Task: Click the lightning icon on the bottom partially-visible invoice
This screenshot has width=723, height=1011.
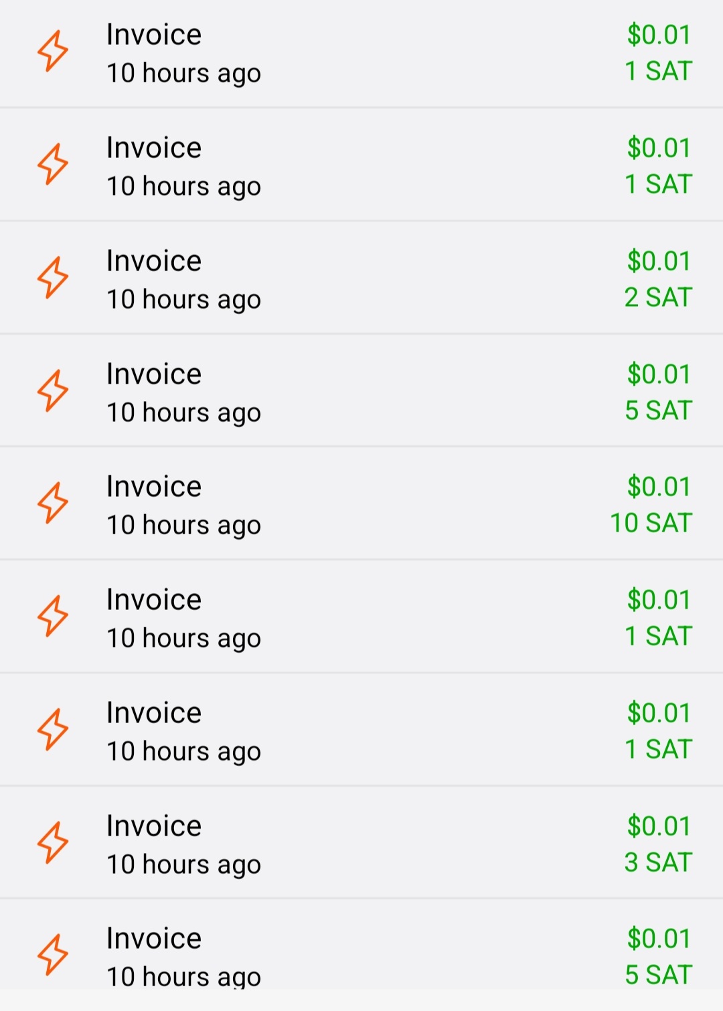Action: click(x=52, y=955)
